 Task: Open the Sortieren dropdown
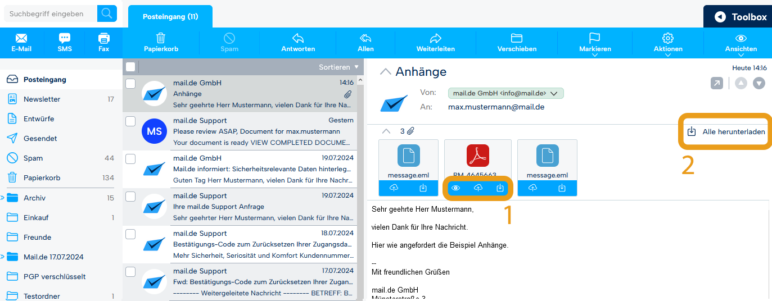pyautogui.click(x=338, y=67)
